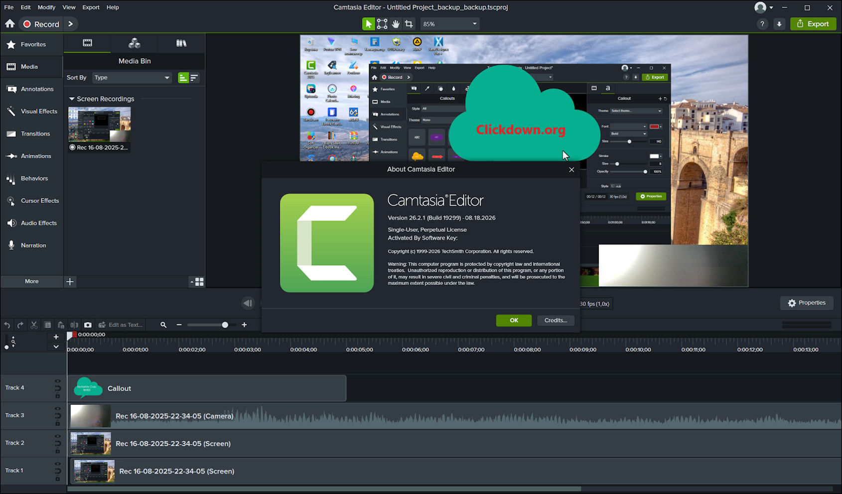Open the Favorites panel

click(x=31, y=44)
